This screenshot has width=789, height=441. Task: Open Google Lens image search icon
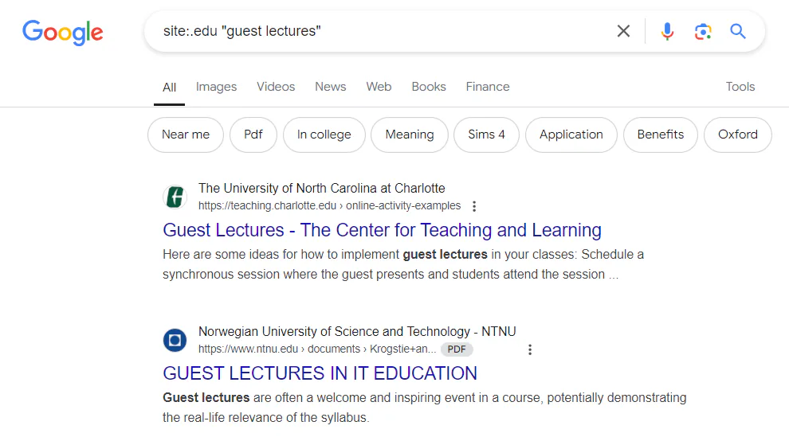tap(703, 31)
